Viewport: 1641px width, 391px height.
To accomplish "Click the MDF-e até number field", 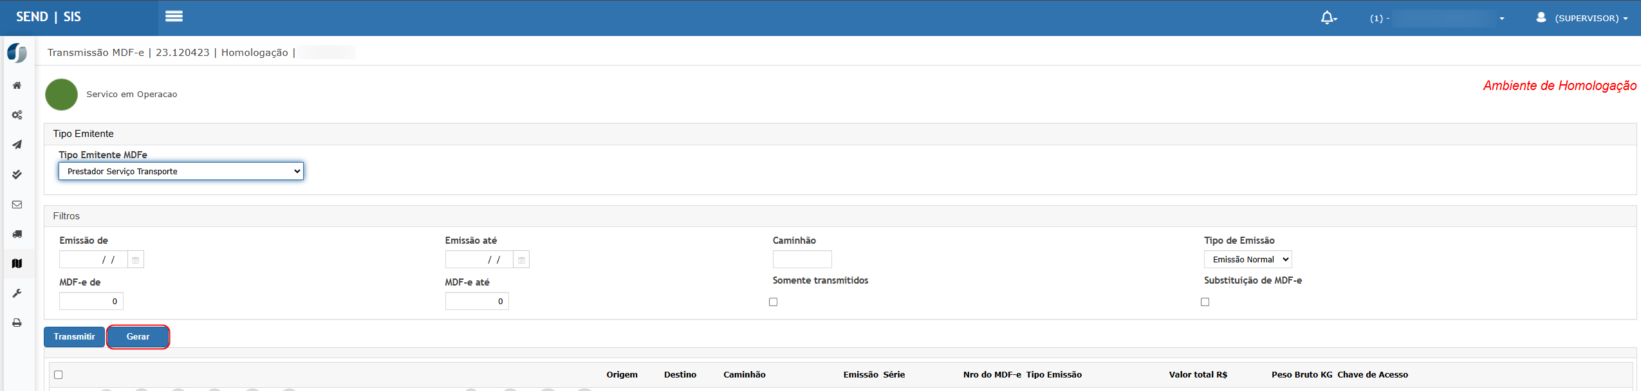I will [x=476, y=302].
